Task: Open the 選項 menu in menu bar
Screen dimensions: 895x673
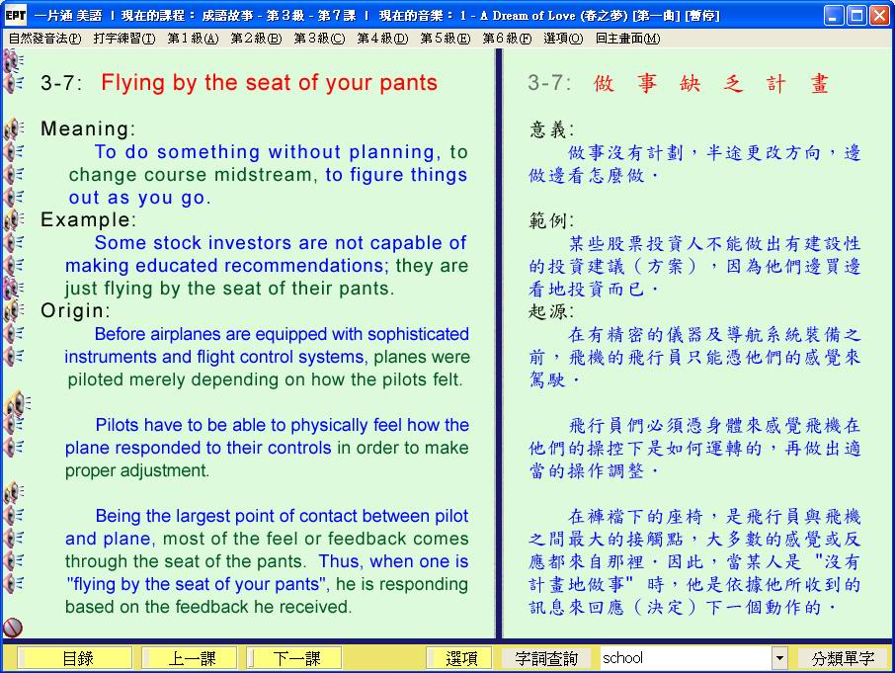Action: point(562,39)
